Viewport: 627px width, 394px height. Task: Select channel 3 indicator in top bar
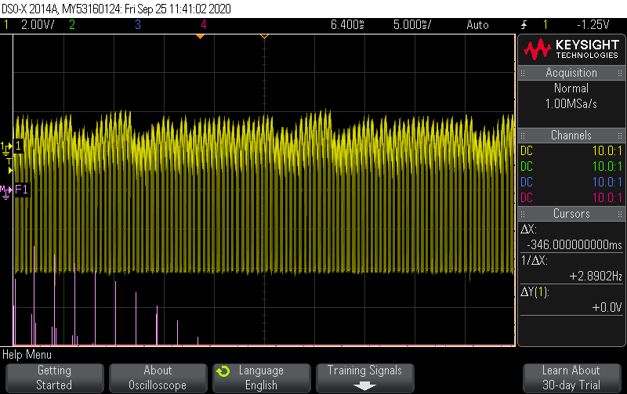pyautogui.click(x=138, y=25)
